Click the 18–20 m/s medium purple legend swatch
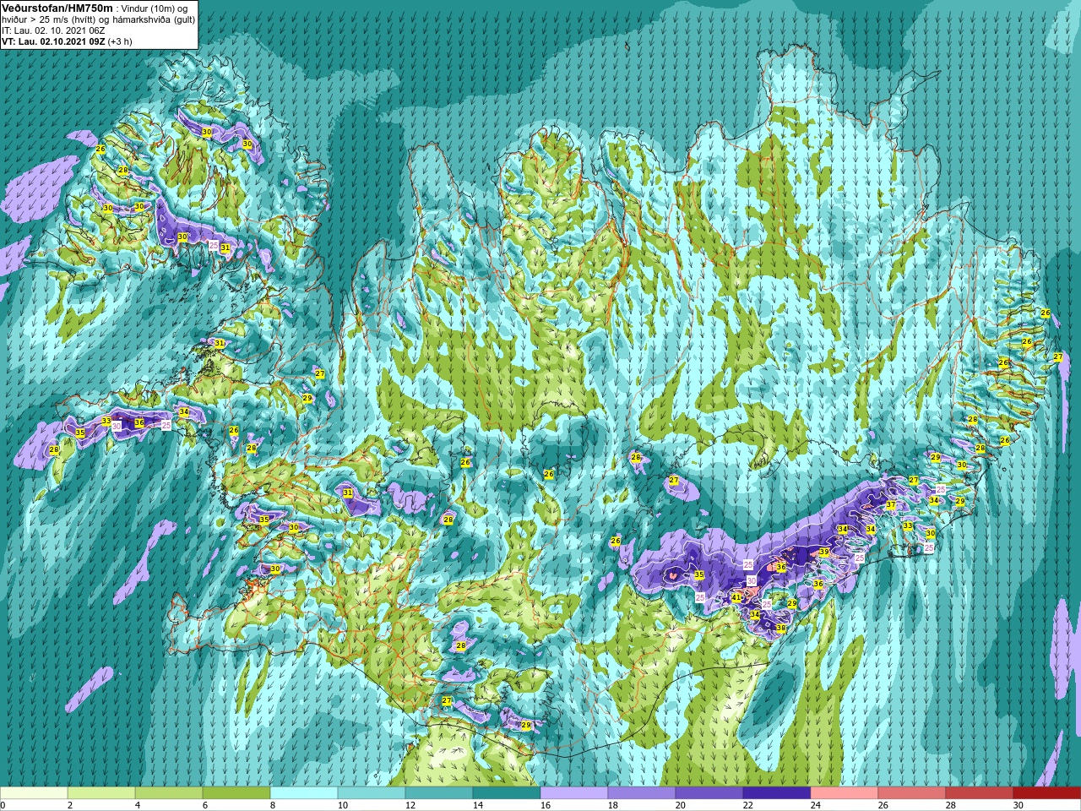The height and width of the screenshot is (811, 1081). coord(642,792)
